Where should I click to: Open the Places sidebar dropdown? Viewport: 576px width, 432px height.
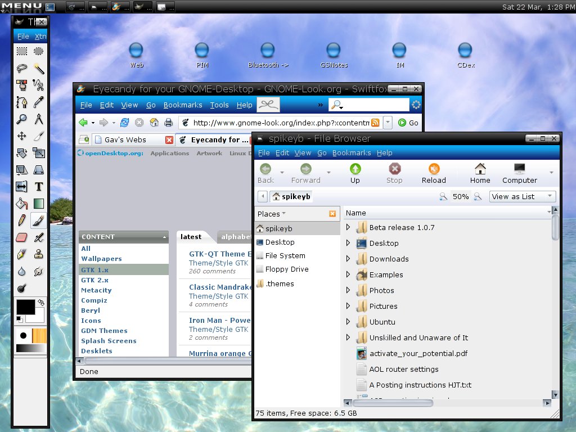pos(272,214)
